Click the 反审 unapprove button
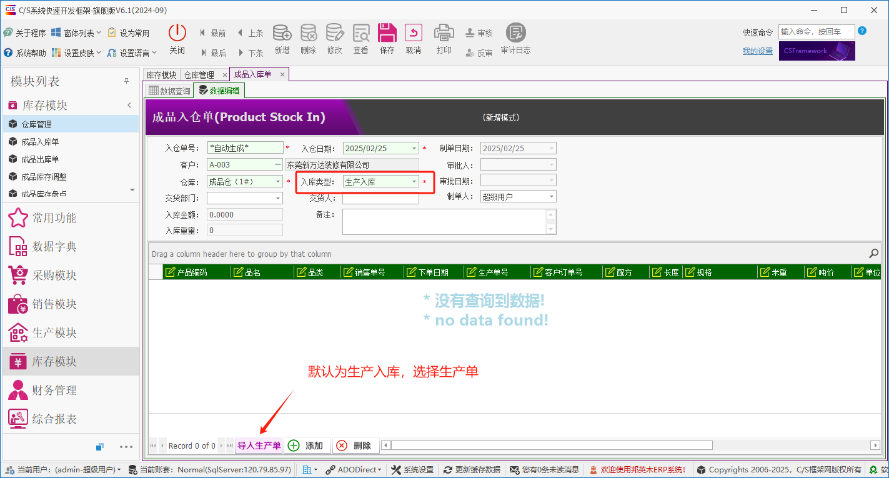The width and height of the screenshot is (889, 478). click(x=479, y=53)
